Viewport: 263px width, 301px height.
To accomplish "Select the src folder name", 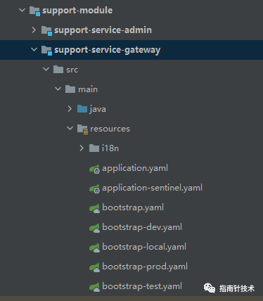I will pos(72,70).
